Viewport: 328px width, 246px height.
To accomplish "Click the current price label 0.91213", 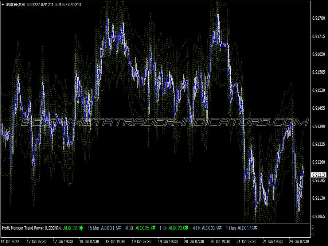I will point(319,175).
